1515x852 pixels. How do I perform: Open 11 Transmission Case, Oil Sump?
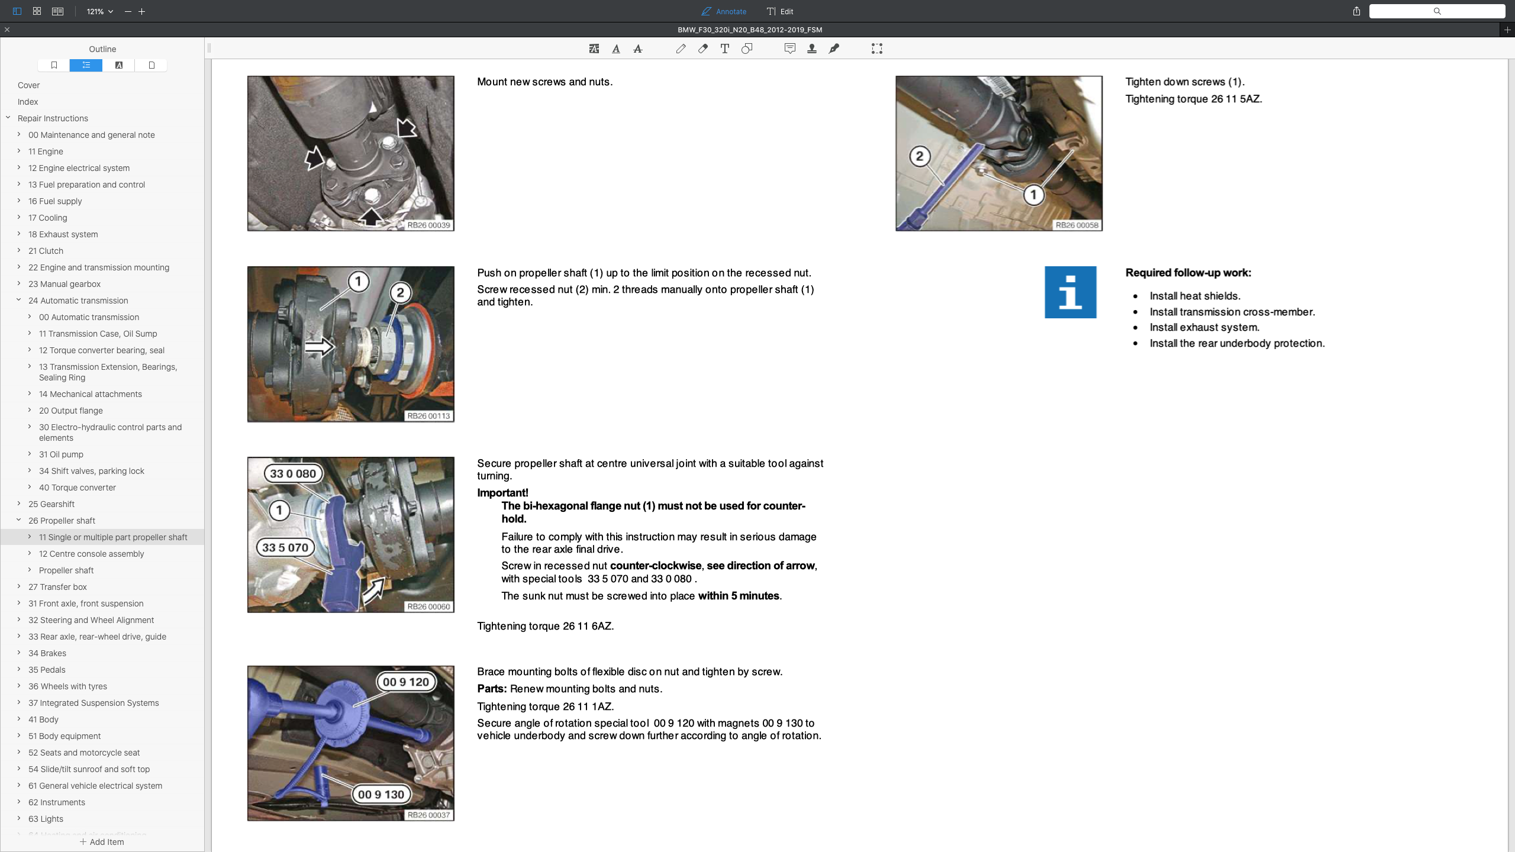[x=98, y=334]
